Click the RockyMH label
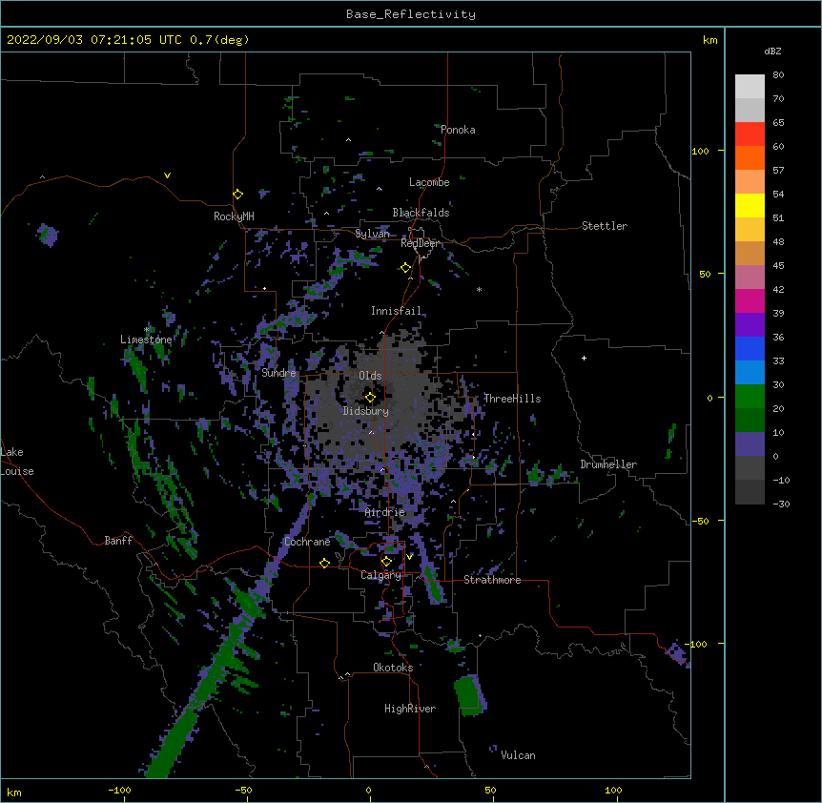822x803 pixels. [234, 216]
